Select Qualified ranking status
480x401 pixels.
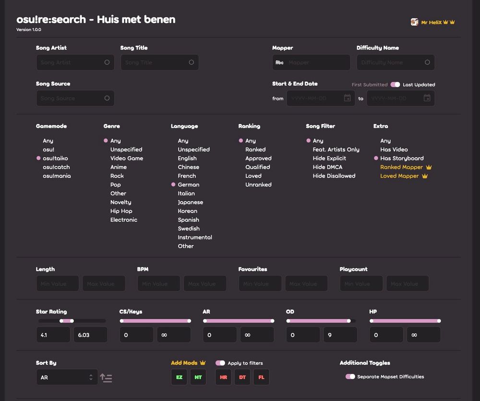pyautogui.click(x=257, y=167)
